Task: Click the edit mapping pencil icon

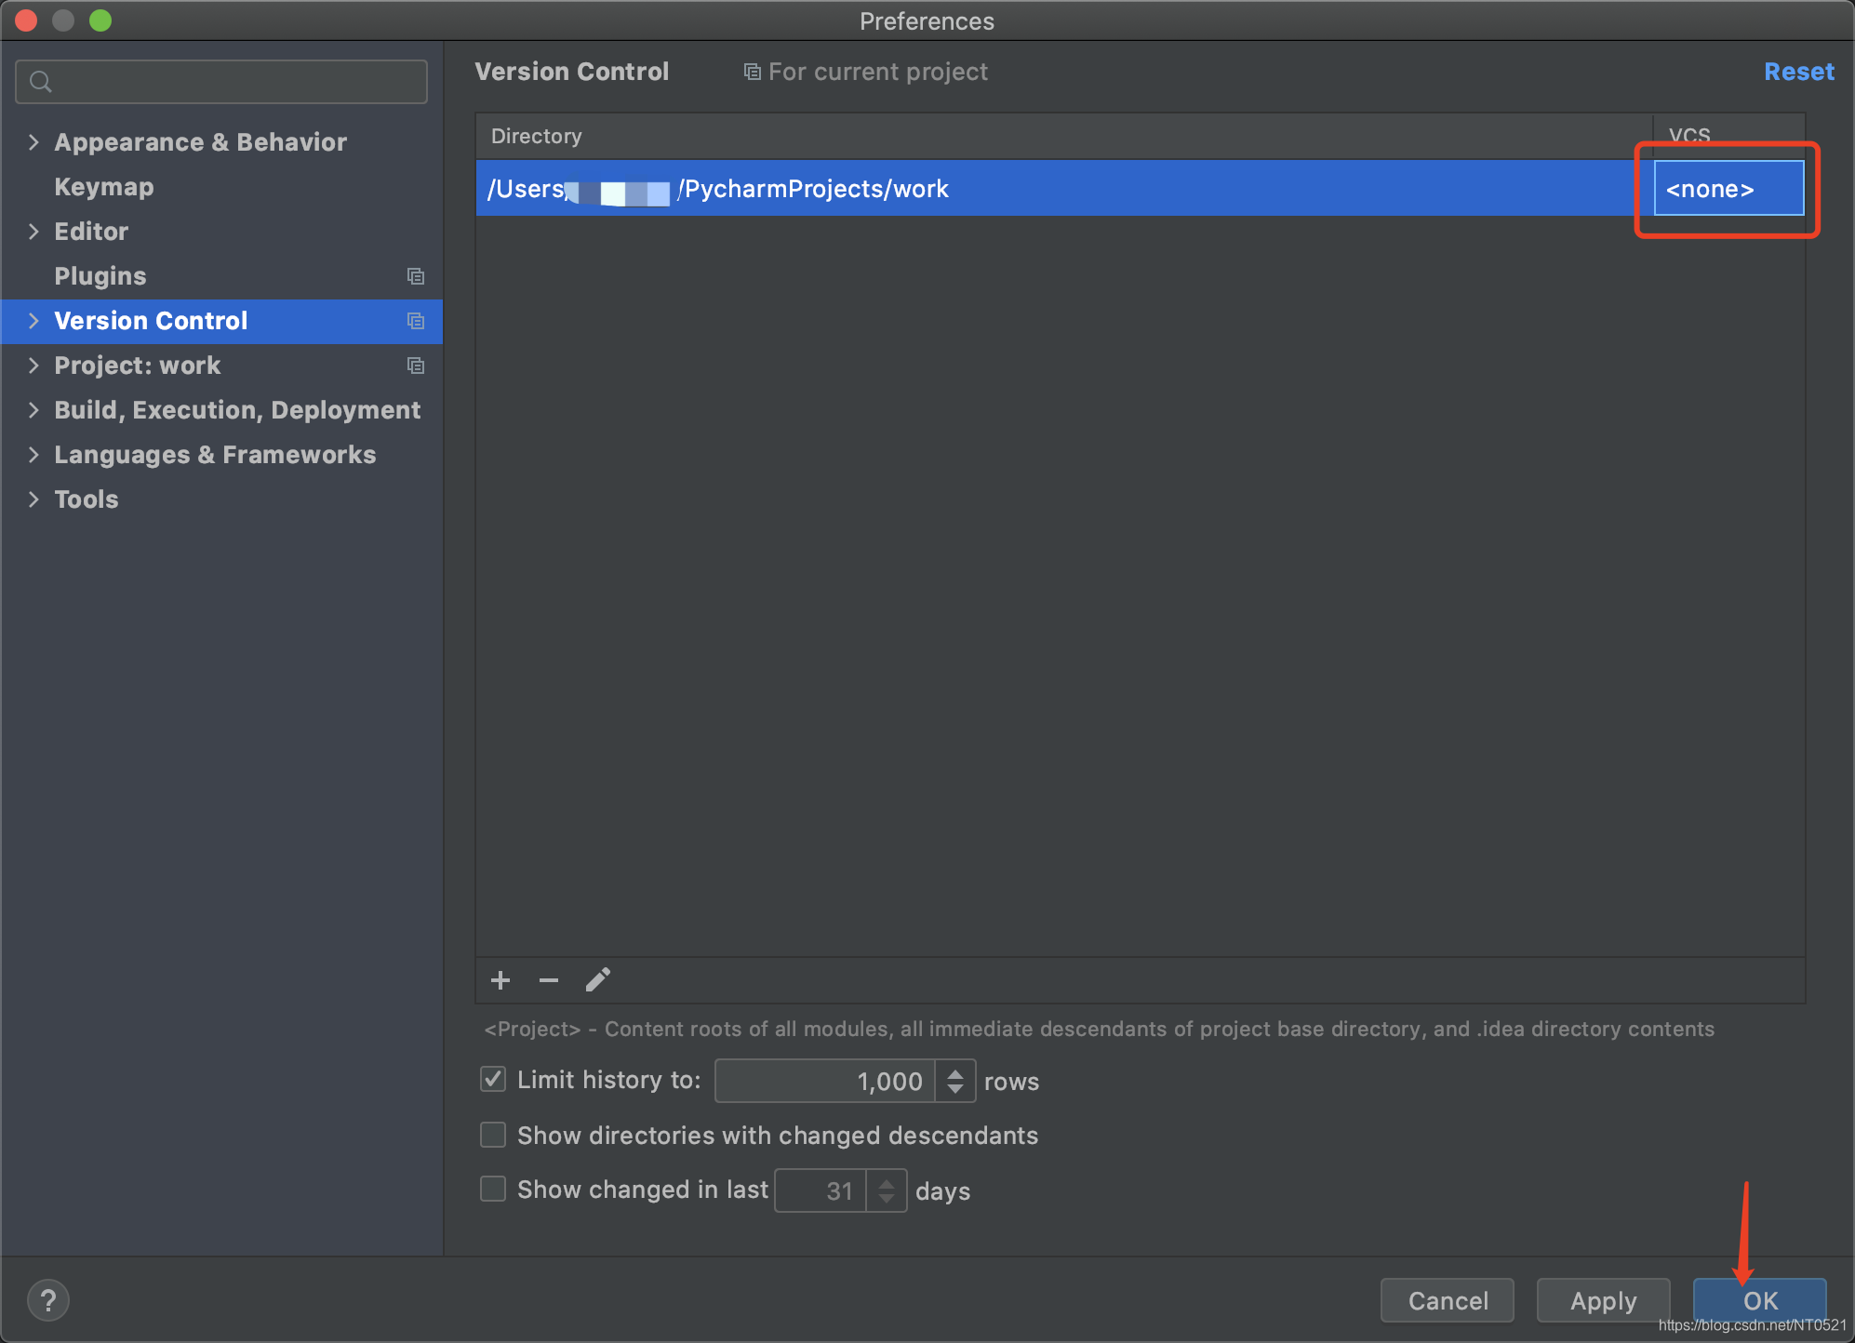Action: tap(597, 980)
